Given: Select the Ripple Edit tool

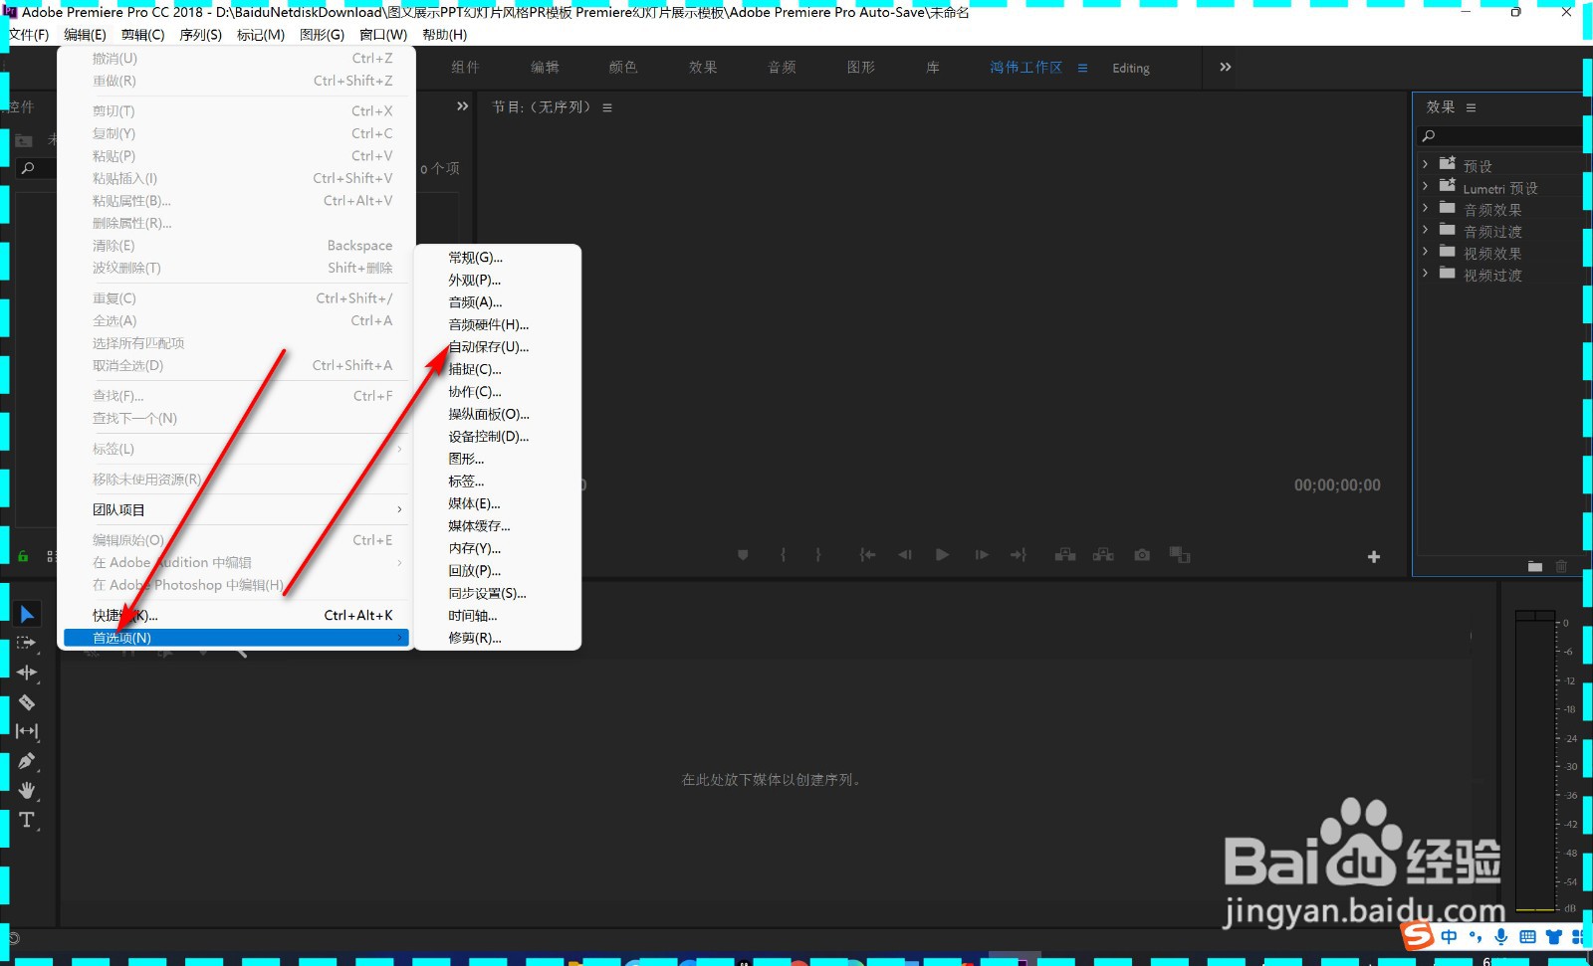Looking at the screenshot, I should coord(27,673).
